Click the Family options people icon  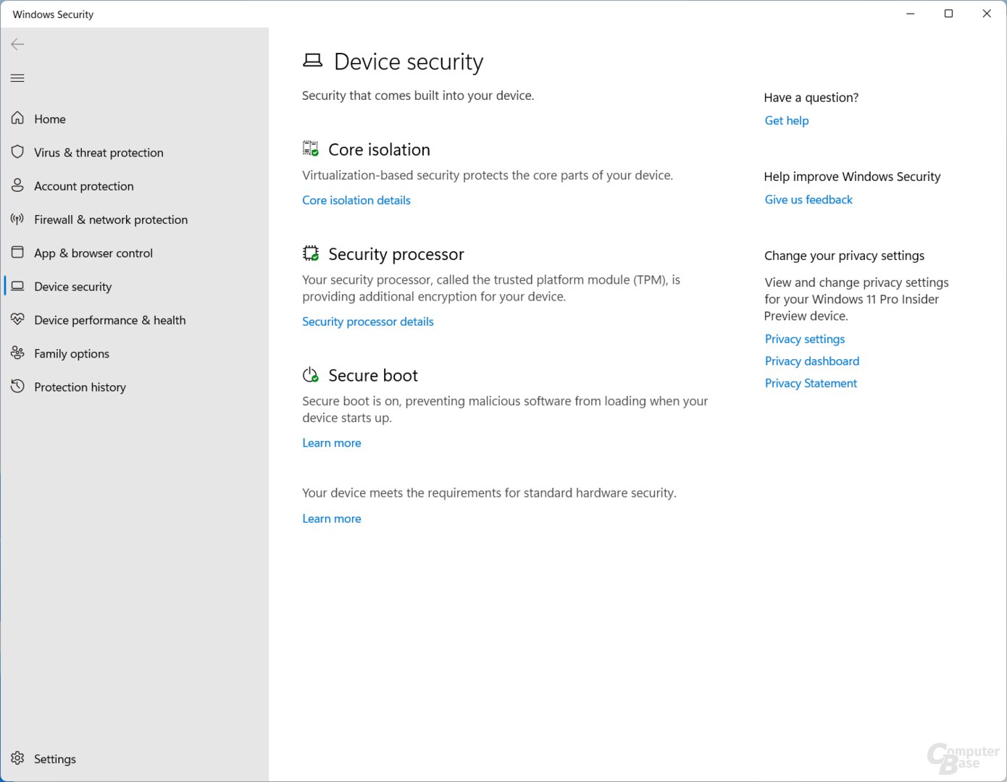pos(18,353)
